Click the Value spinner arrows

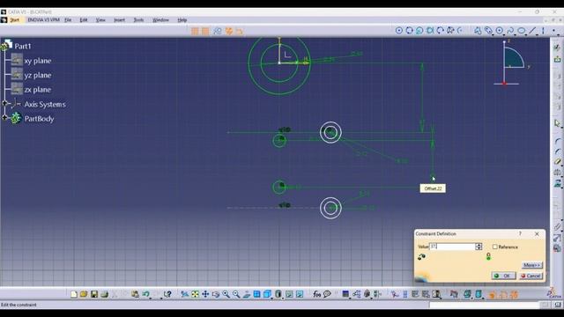tap(479, 247)
